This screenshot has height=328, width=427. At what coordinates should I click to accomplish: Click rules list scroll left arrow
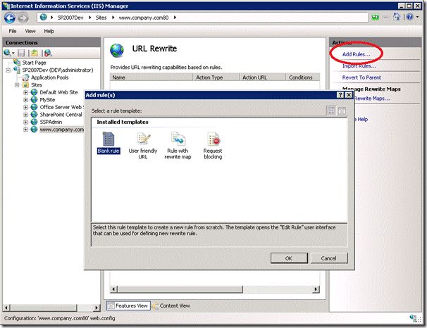pyautogui.click(x=114, y=289)
